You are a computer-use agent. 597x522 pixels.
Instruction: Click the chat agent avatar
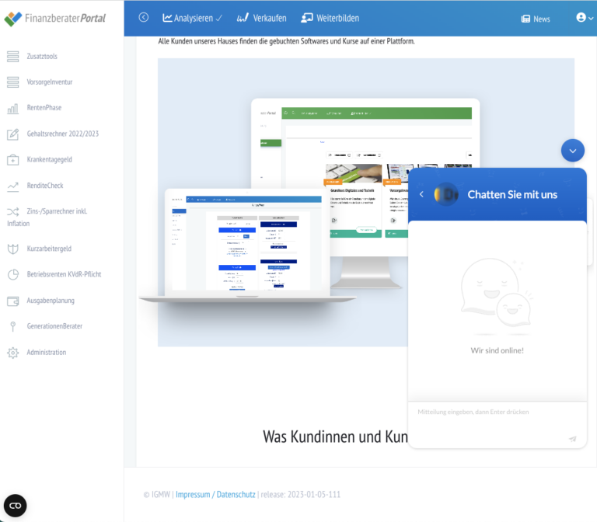(x=446, y=194)
